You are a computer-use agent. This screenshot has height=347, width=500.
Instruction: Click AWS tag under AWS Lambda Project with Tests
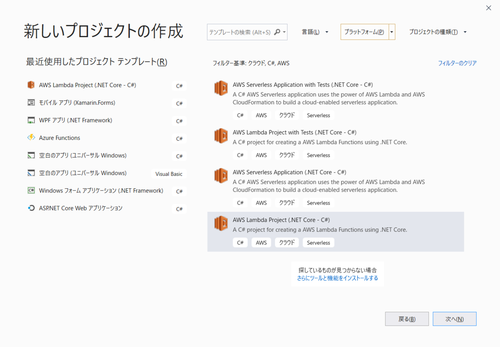click(261, 155)
